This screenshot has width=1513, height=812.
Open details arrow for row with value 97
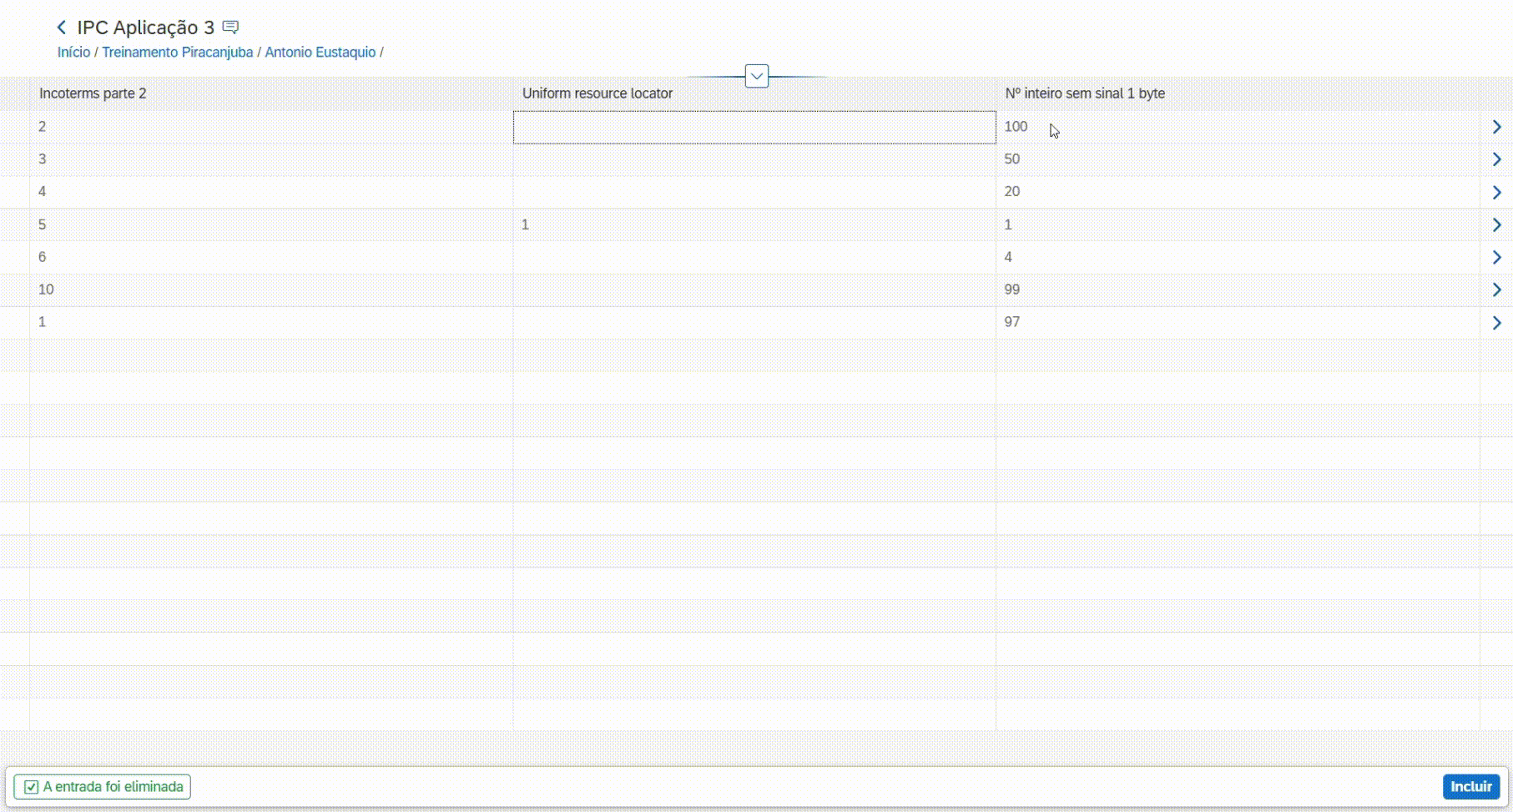(x=1496, y=322)
